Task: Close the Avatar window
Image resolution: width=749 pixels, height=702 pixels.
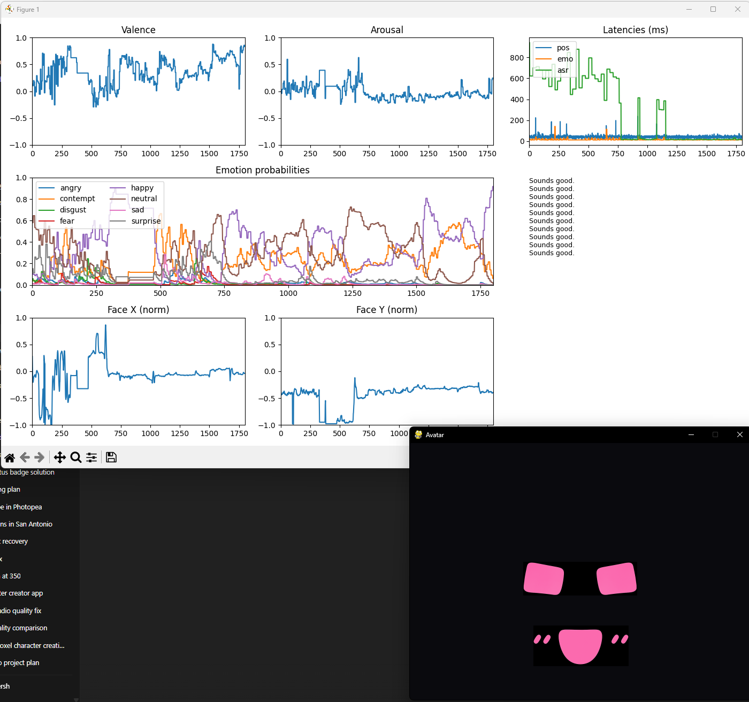Action: [739, 435]
